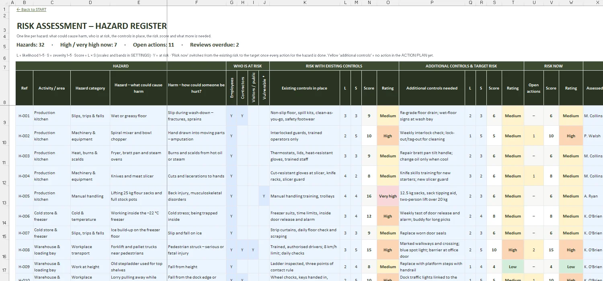Click the 'Activity / area' heading cell
603x281 pixels.
(x=52, y=88)
